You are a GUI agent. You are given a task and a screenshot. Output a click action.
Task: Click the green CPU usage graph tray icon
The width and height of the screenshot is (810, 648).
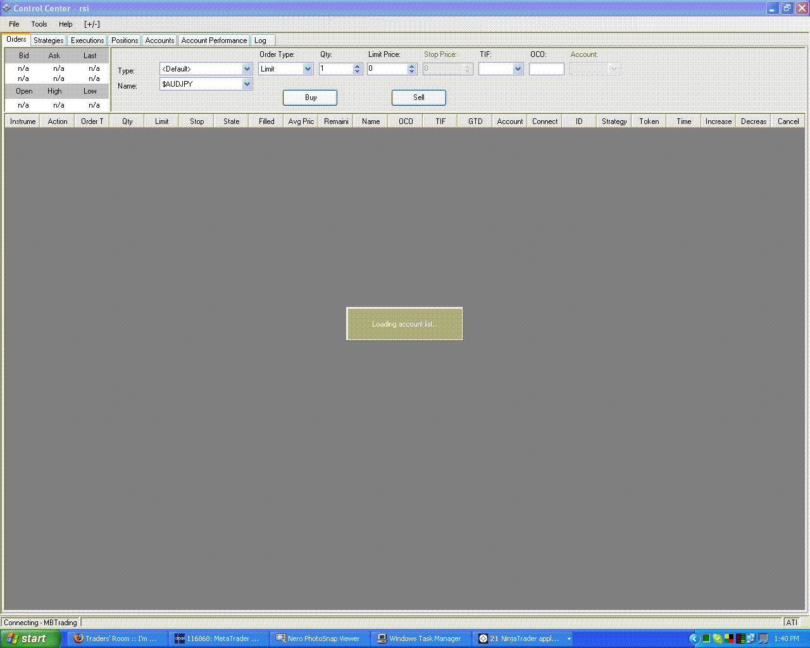(706, 639)
